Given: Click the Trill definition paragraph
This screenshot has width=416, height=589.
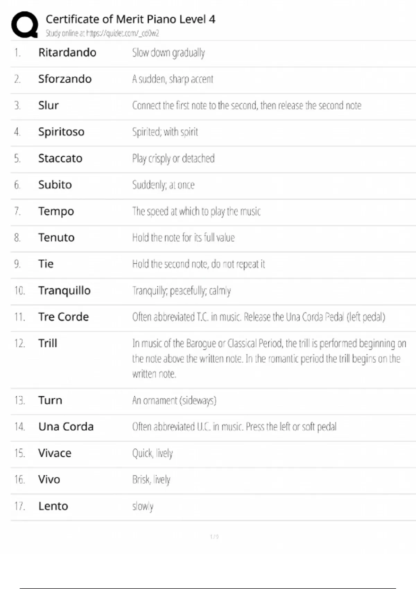Looking at the screenshot, I should [269, 359].
